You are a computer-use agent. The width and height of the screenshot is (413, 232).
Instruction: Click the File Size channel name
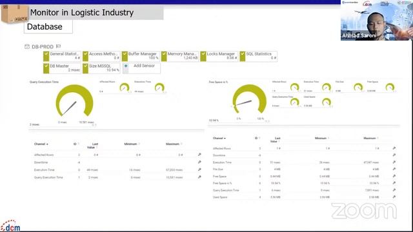[218, 169]
